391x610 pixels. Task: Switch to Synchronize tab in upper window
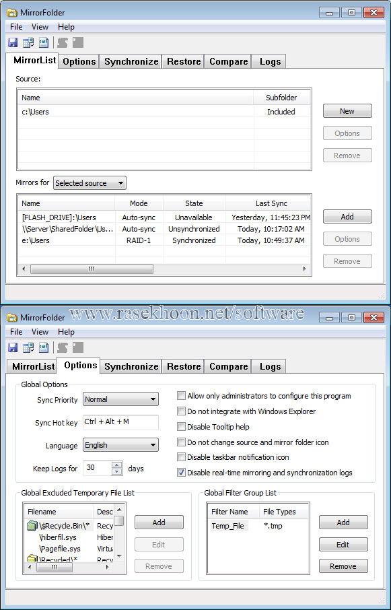point(131,61)
